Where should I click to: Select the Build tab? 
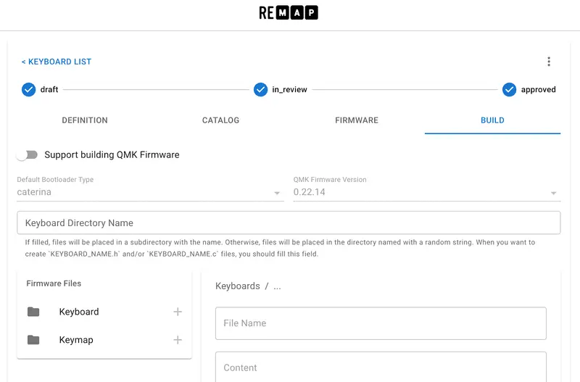492,120
